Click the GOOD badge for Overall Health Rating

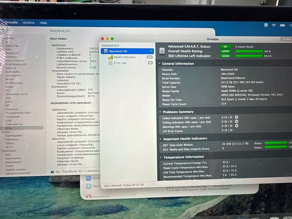[225, 51]
